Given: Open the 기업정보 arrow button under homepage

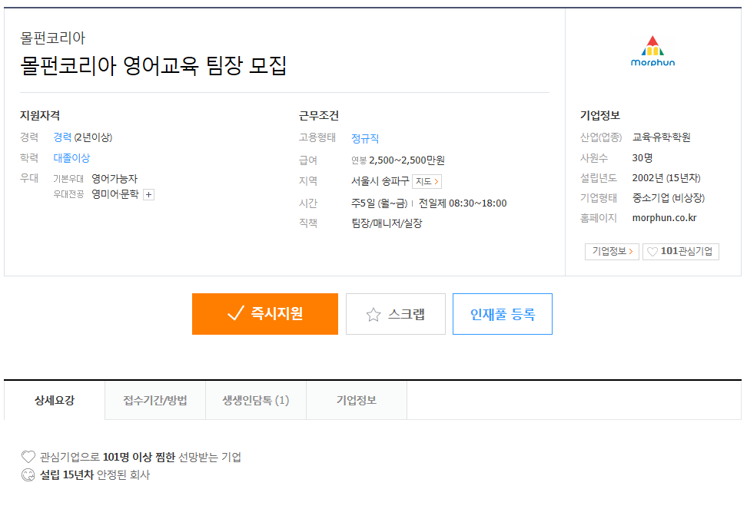Looking at the screenshot, I should 612,251.
